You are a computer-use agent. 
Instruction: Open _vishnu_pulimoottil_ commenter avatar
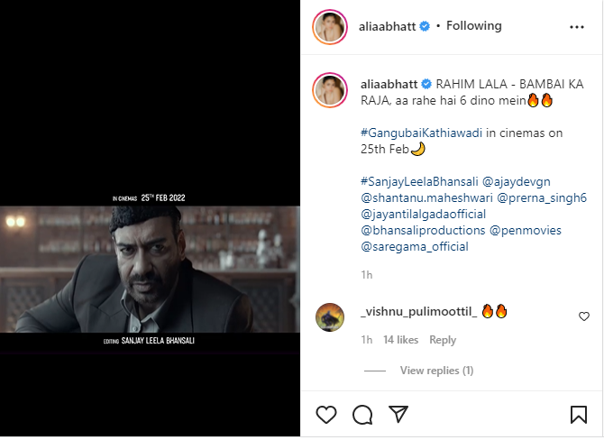[329, 317]
